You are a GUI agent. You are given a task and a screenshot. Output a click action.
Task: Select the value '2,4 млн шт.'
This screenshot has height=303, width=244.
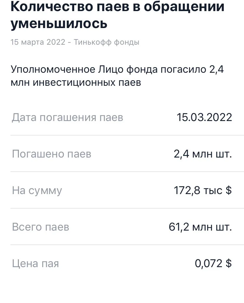[x=203, y=154]
